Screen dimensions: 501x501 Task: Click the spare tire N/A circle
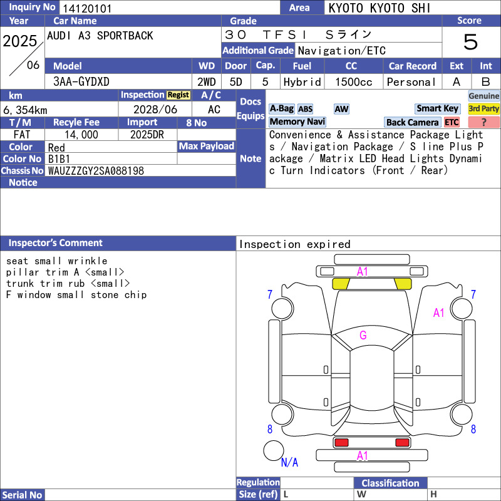[x=274, y=450]
